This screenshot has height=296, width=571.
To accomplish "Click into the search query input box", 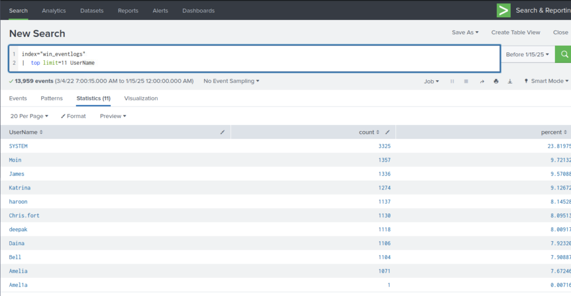I will click(x=254, y=59).
